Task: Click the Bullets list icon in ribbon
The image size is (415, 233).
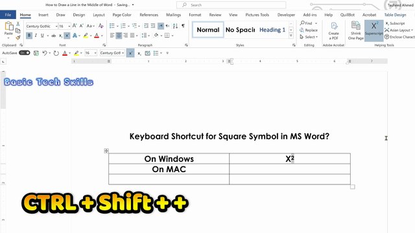Action: click(x=112, y=26)
